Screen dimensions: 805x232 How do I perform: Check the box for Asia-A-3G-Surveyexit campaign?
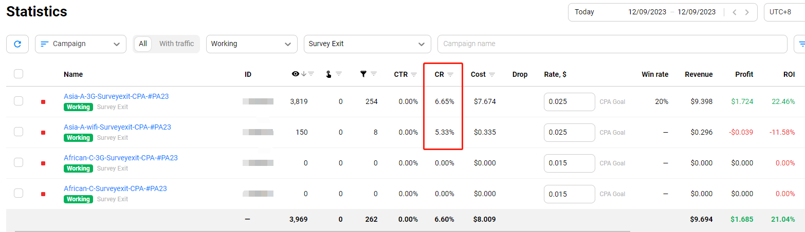tap(19, 101)
